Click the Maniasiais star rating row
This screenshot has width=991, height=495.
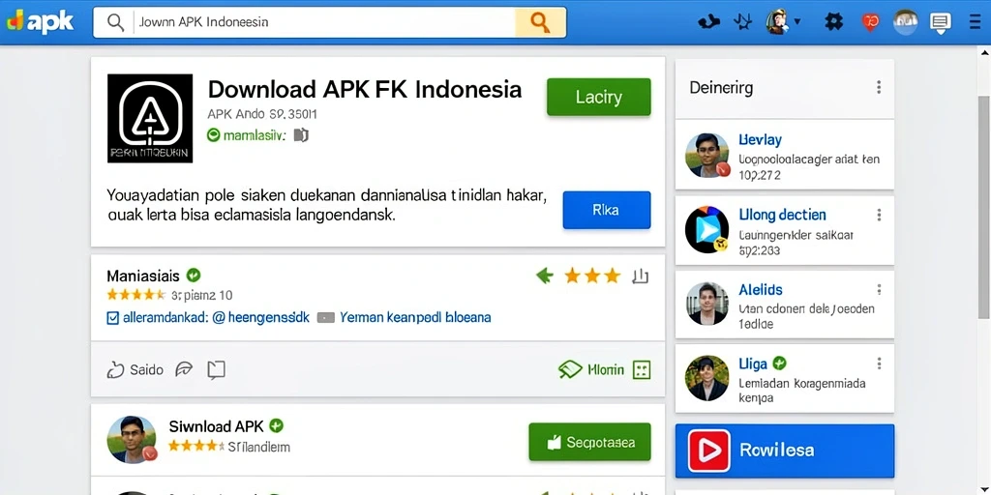pos(135,295)
